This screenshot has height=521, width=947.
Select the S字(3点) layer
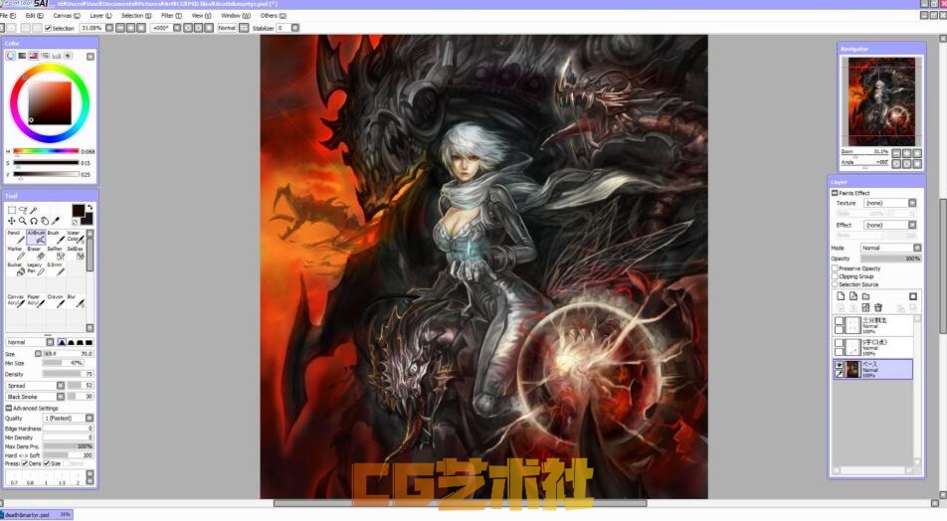[x=872, y=347]
